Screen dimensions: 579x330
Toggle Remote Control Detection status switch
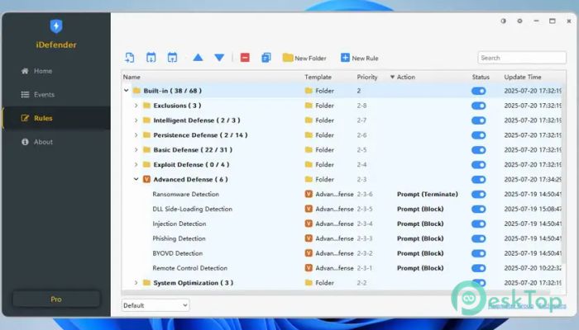tap(479, 268)
